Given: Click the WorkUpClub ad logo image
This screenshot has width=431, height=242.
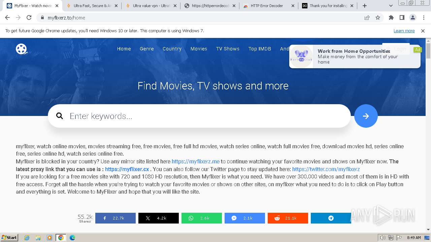Looking at the screenshot, I should (x=301, y=56).
